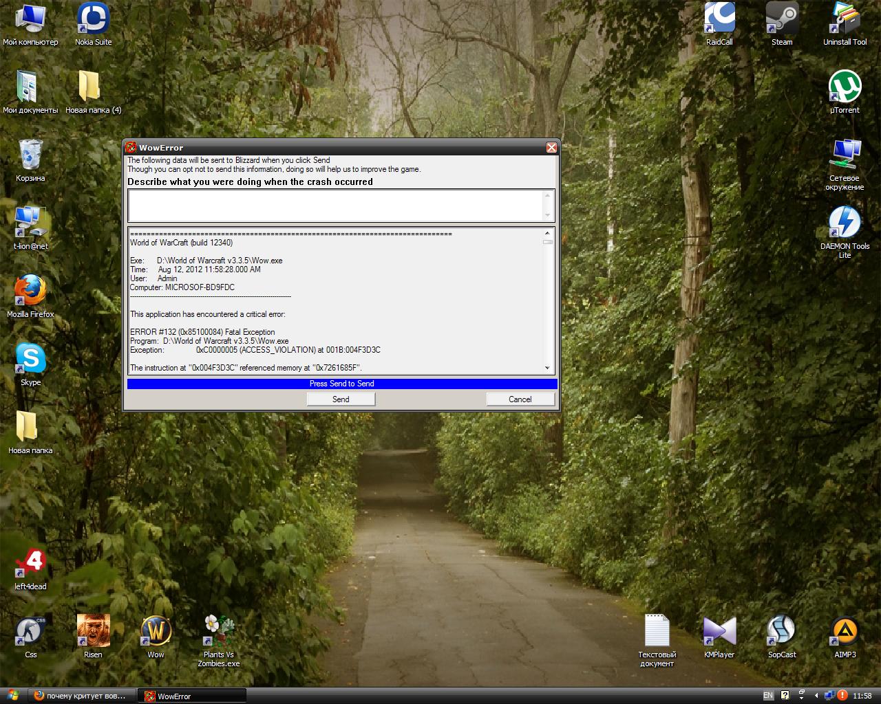Image resolution: width=881 pixels, height=704 pixels.
Task: Click the taskbar clock showing 11:58
Action: click(x=862, y=696)
